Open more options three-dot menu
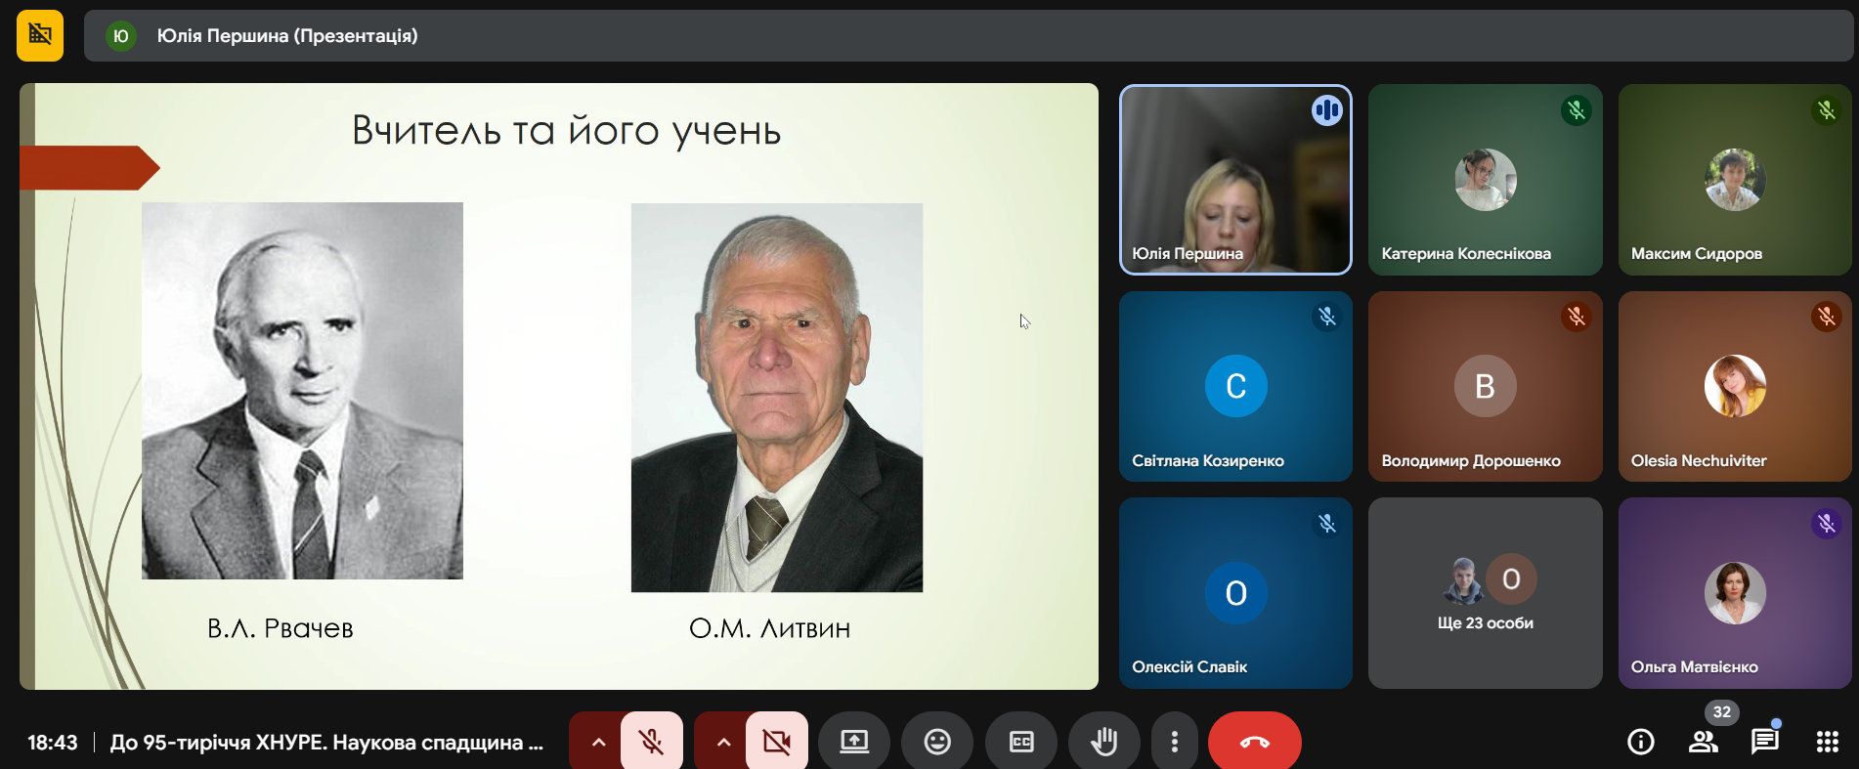1859x769 pixels. 1174,743
